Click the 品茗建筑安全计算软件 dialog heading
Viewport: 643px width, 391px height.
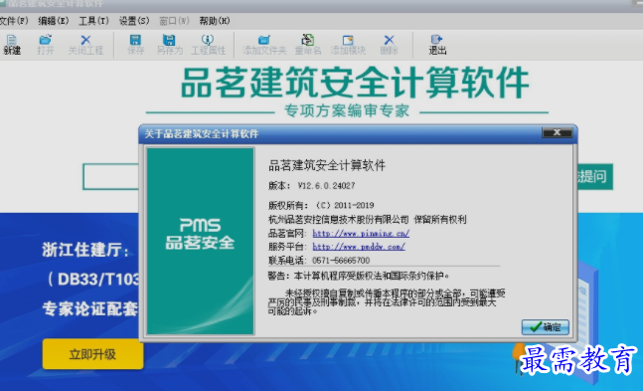click(327, 165)
